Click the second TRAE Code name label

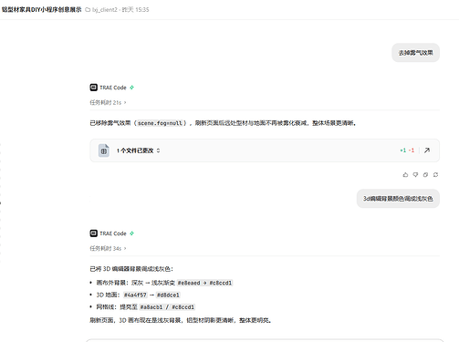pos(113,233)
